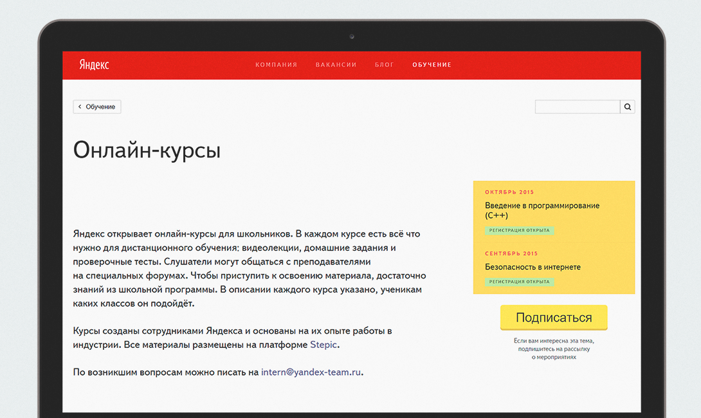This screenshot has height=418, width=701.
Task: Open the intern@yandex-team.ru email link
Action: tap(311, 372)
